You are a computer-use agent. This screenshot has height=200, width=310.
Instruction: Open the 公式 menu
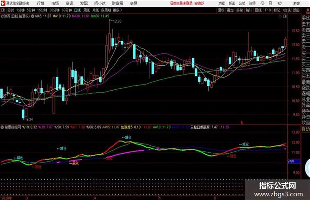[x=242, y=3]
